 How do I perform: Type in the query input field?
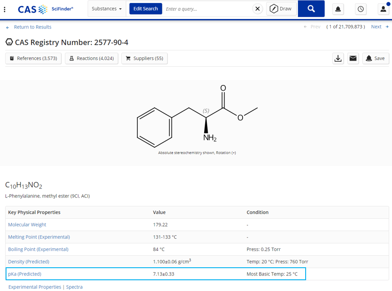tap(206, 9)
